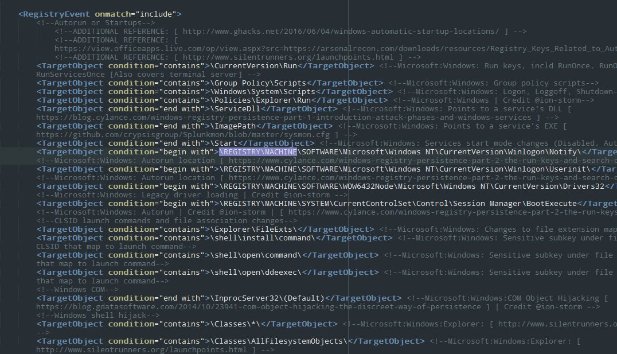
Task: Click the \Start target value
Action: pos(224,144)
